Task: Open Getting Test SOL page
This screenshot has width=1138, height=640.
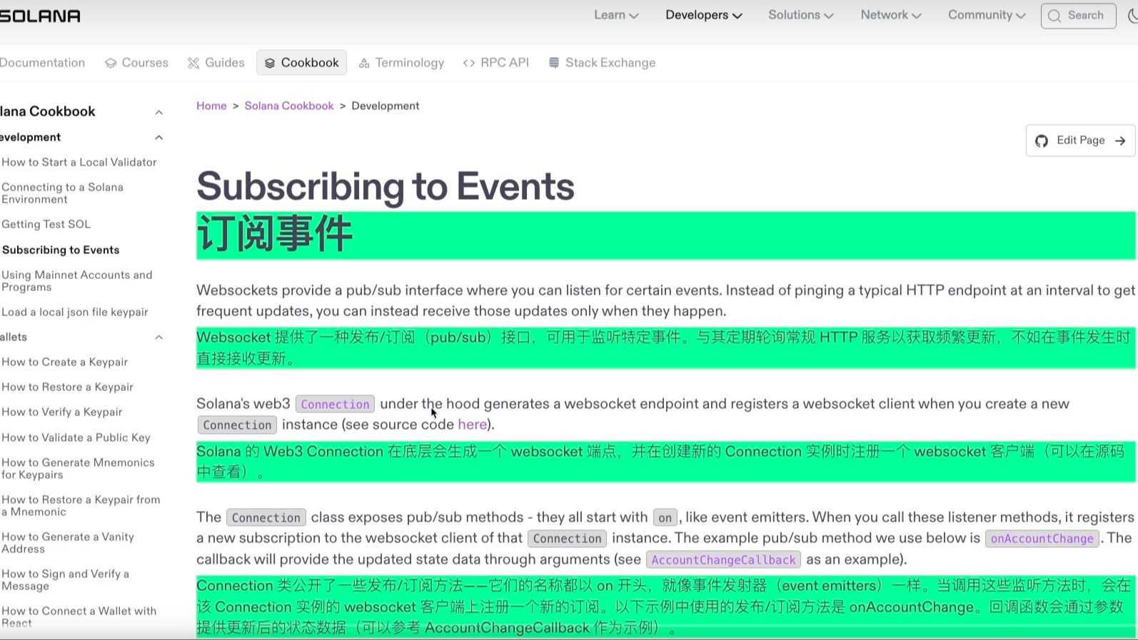Action: (x=46, y=224)
